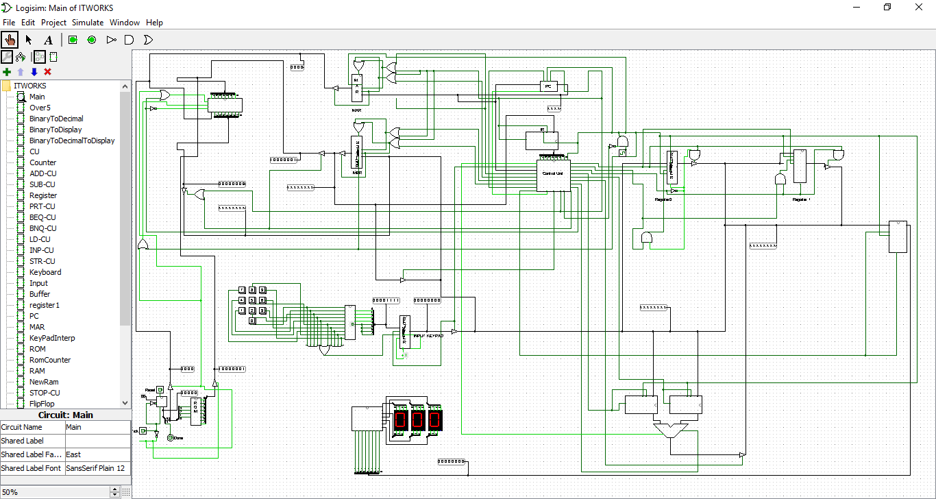Toggle the Reset input pin
This screenshot has width=936, height=499.
pos(160,390)
